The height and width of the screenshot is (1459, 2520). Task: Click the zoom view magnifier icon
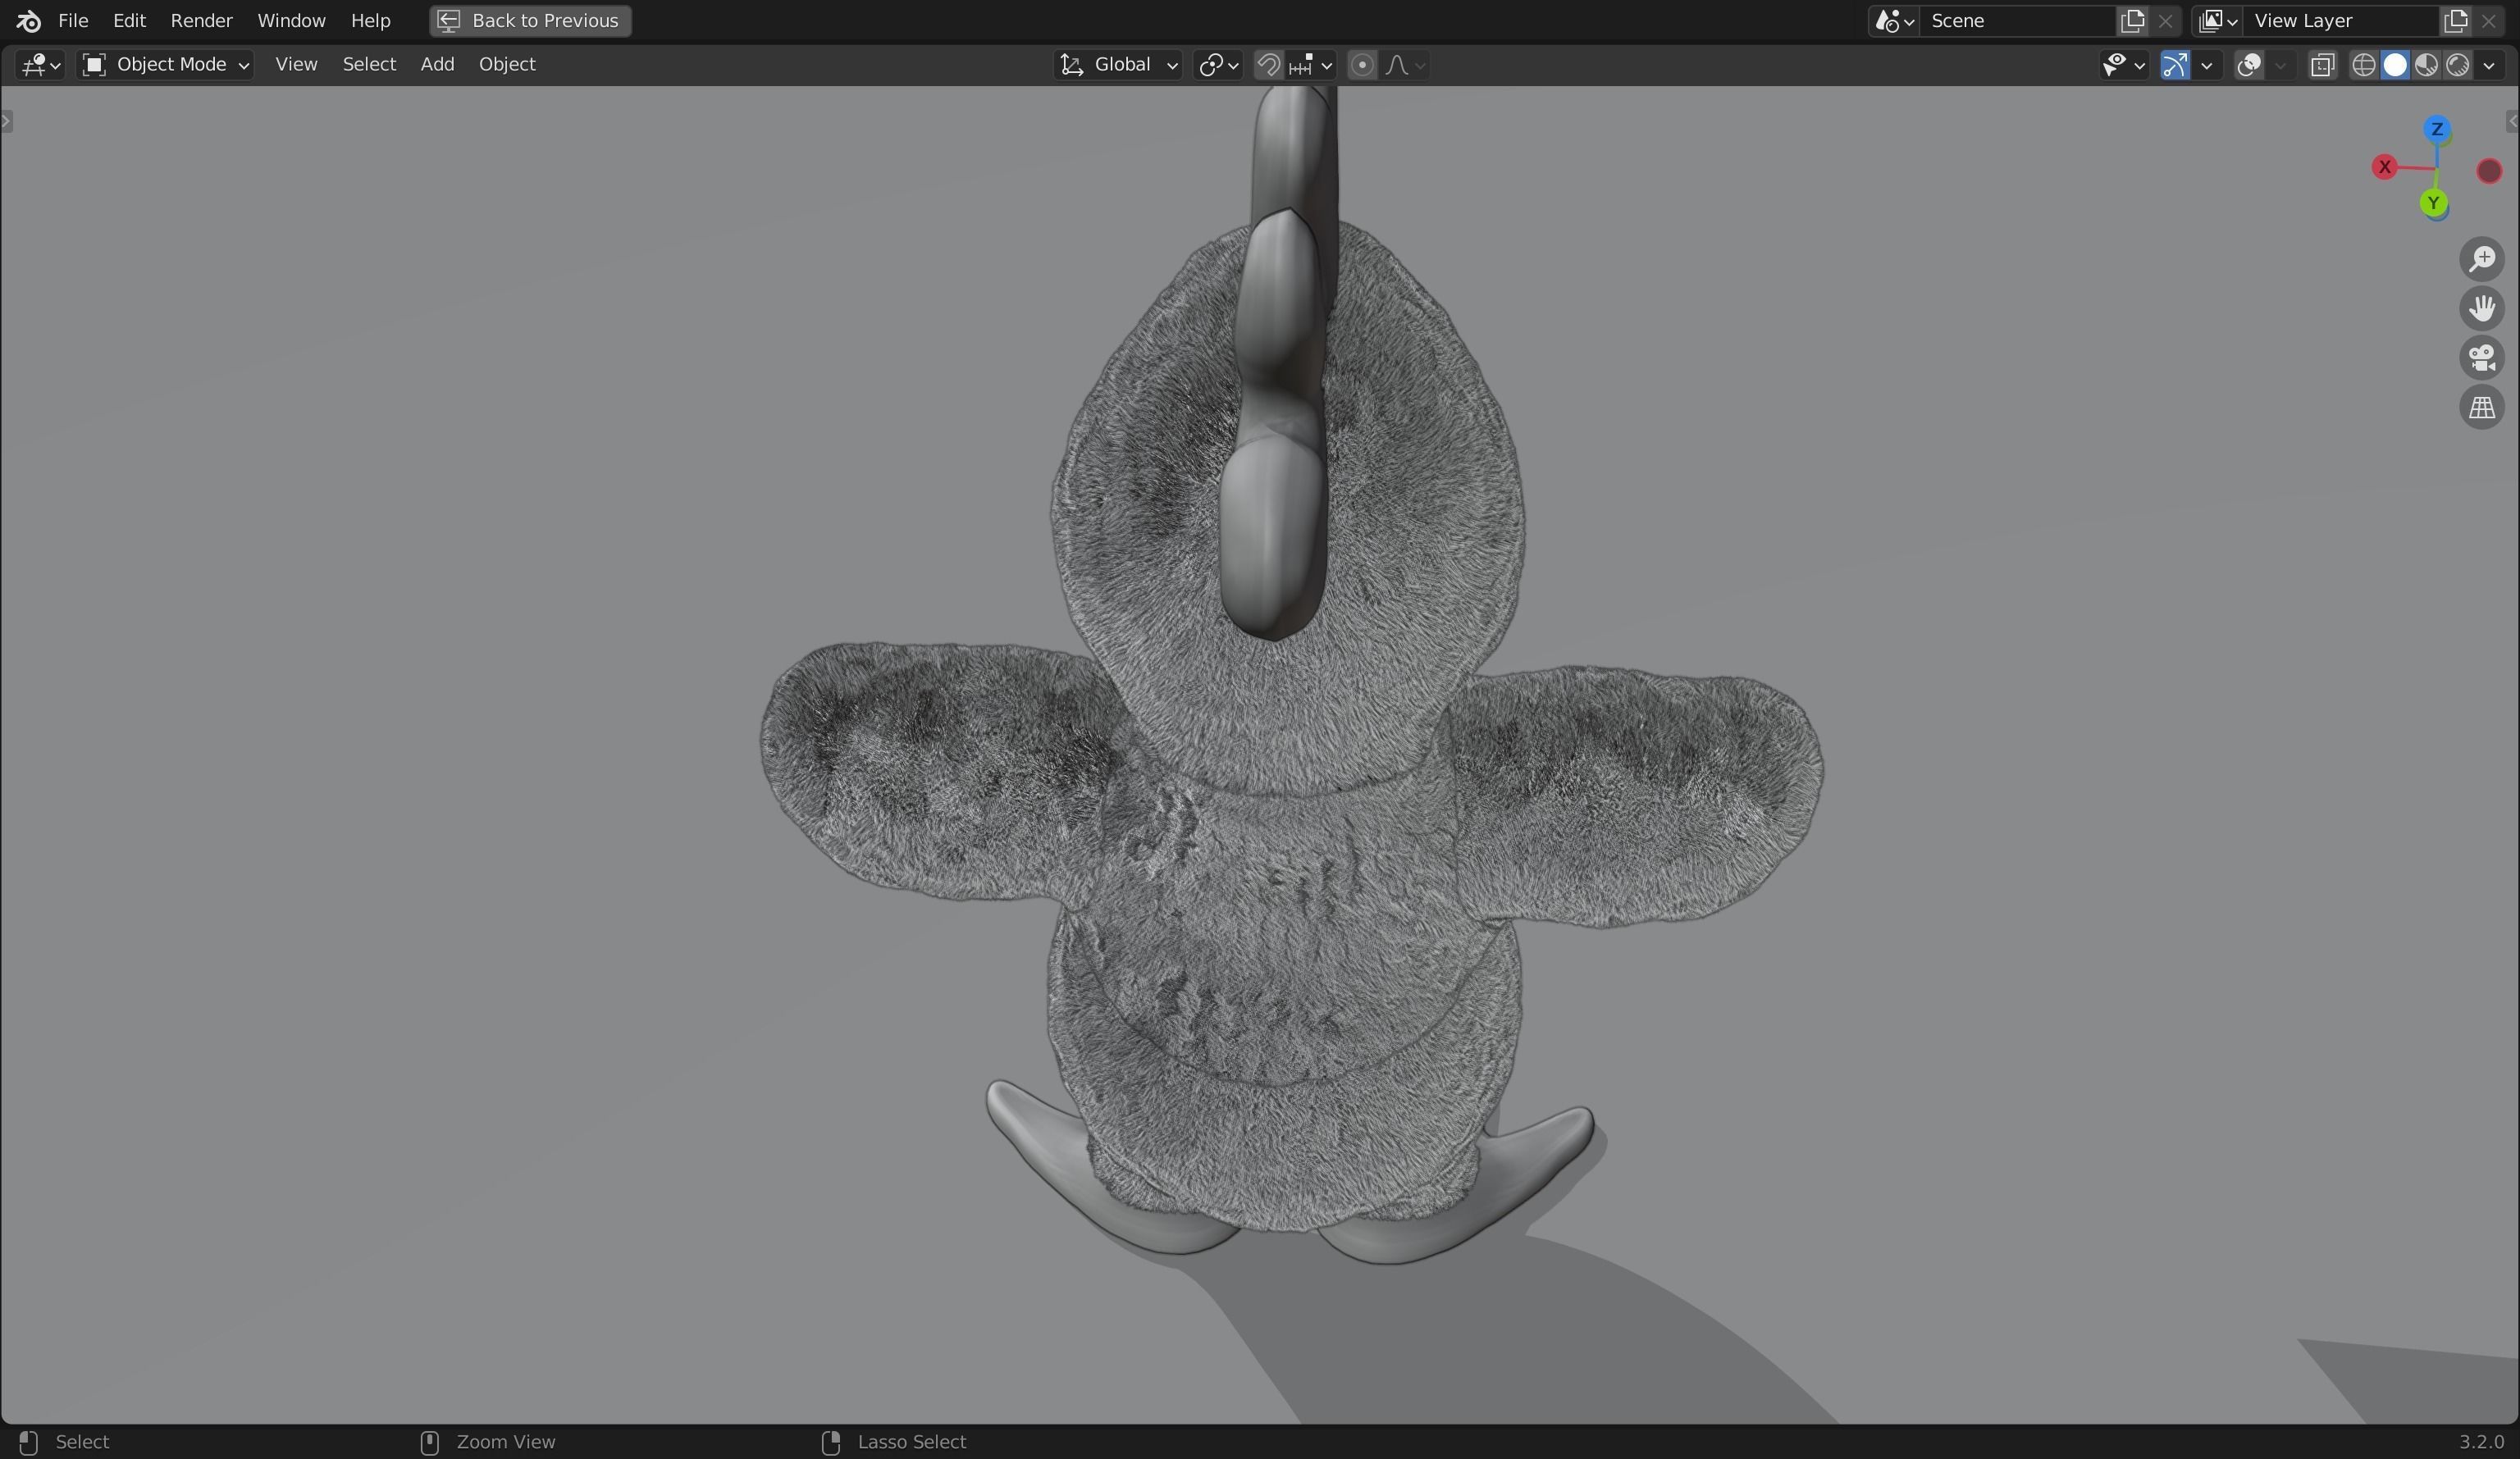pyautogui.click(x=2481, y=259)
